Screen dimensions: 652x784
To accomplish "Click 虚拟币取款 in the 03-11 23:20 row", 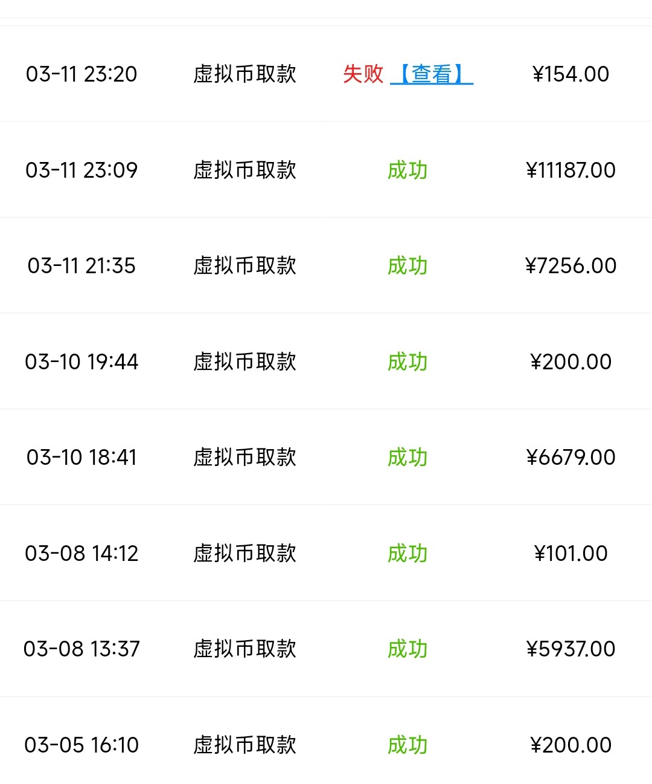I will pos(245,74).
